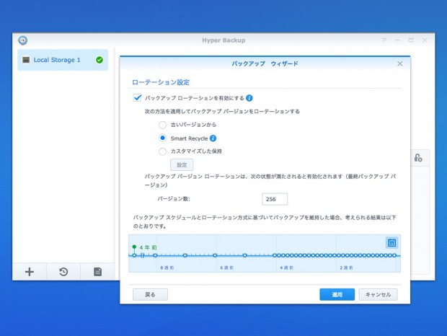The width and height of the screenshot is (447, 336).
Task: Toggle the enable backup rotation checkbox
Action: coord(137,98)
